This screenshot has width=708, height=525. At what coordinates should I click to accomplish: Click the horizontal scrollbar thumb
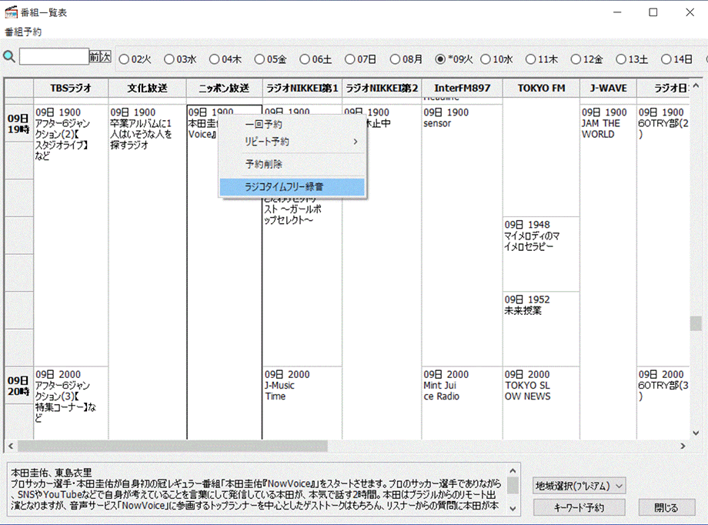coord(172,446)
